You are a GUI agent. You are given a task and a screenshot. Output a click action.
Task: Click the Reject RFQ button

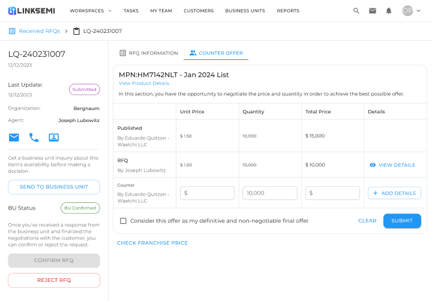54,280
